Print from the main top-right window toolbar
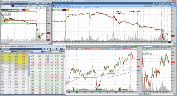 [x=154, y=3]
